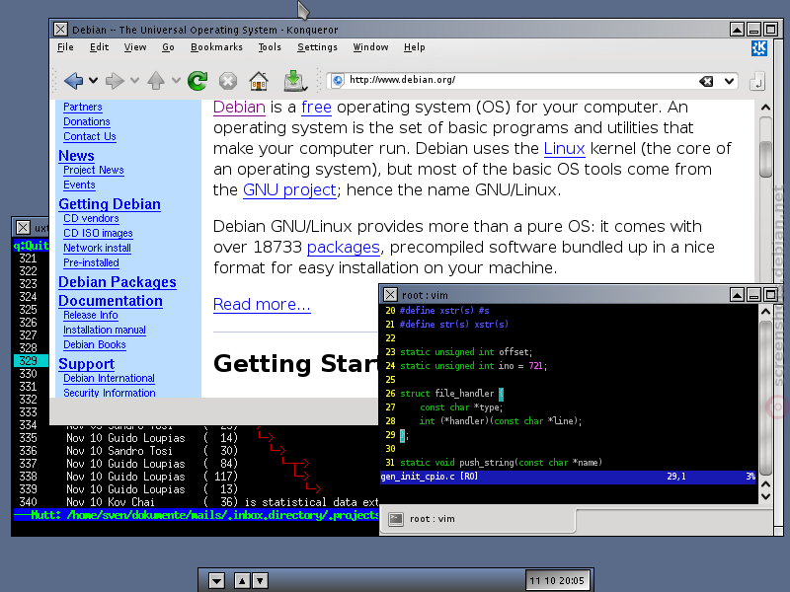
Task: Click the clock showing 11 10 20:05
Action: [557, 580]
